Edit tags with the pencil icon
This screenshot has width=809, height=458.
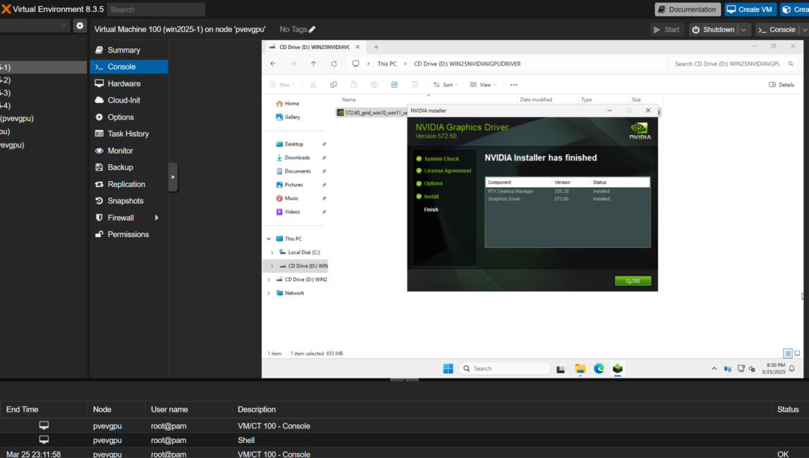(x=312, y=30)
